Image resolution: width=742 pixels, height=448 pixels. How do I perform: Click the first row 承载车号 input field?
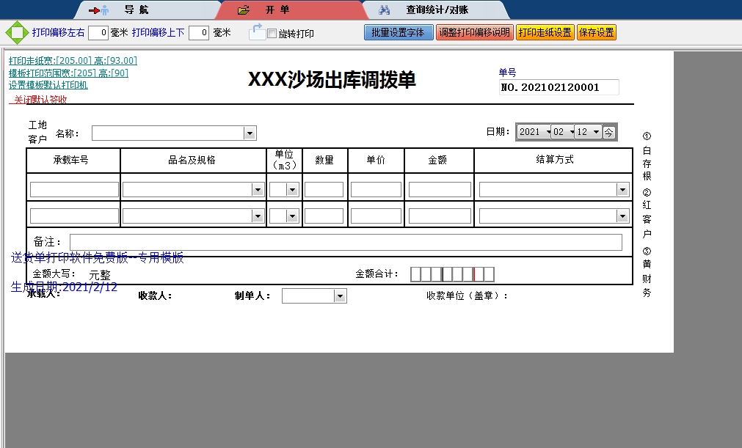click(74, 190)
